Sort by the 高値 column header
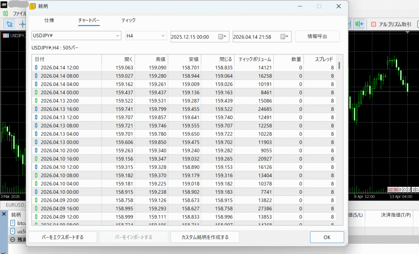 click(151, 59)
